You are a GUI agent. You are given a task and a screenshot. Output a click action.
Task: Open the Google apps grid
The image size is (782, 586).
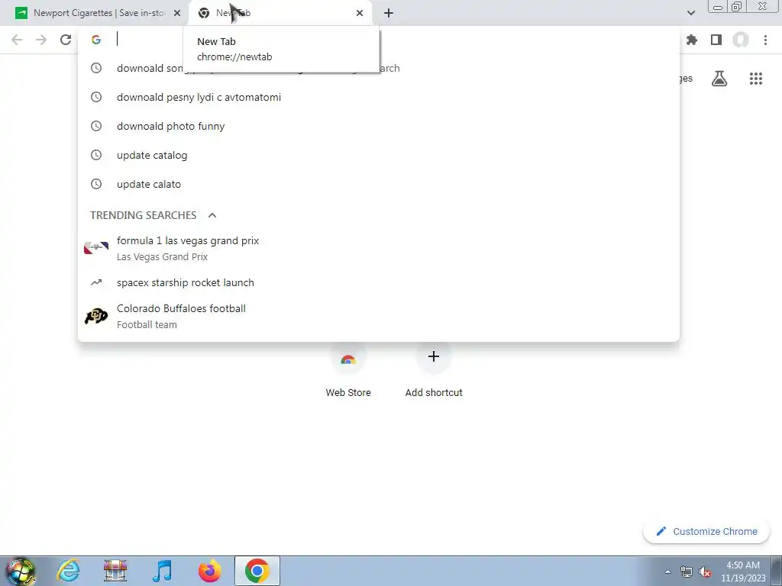(x=756, y=79)
